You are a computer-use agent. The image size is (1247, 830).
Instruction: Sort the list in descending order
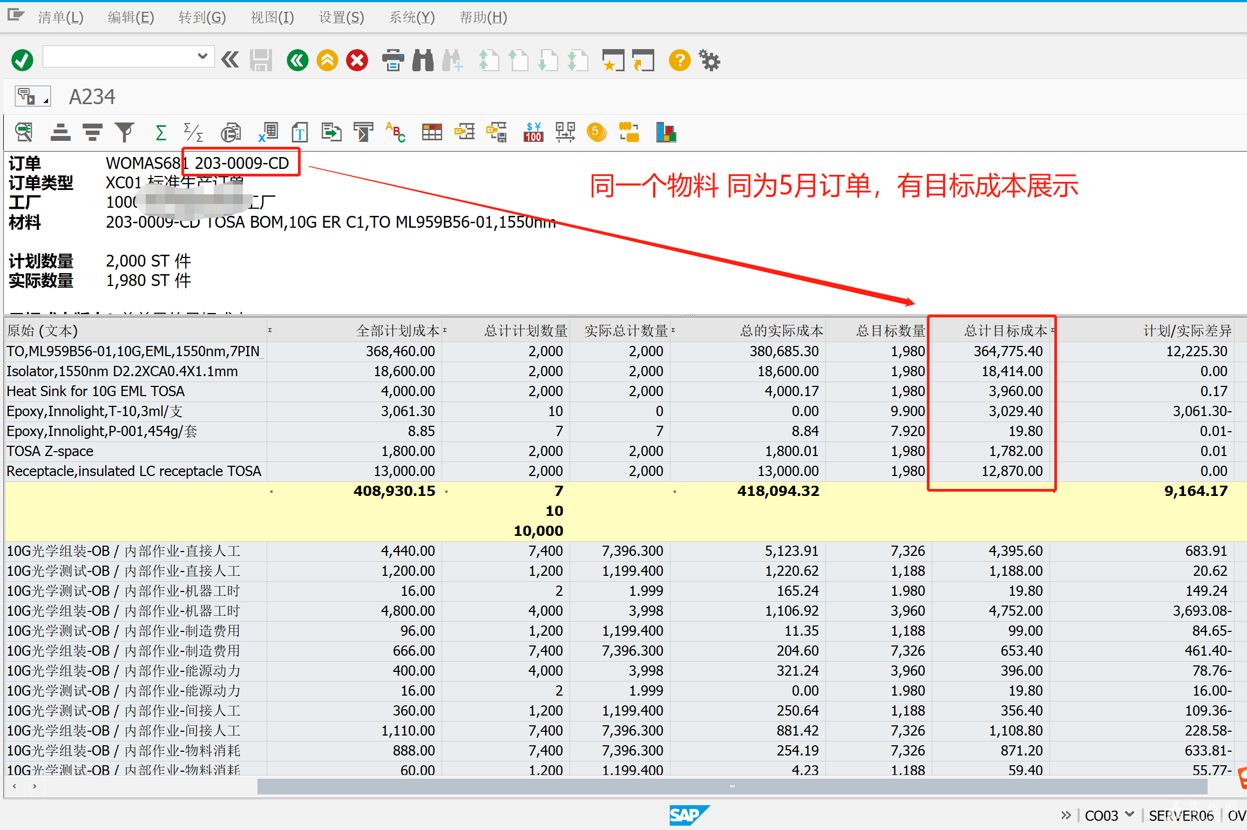[x=92, y=132]
